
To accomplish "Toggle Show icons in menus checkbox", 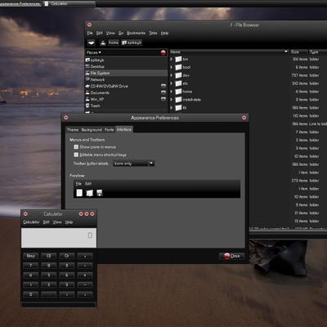I will 76,147.
